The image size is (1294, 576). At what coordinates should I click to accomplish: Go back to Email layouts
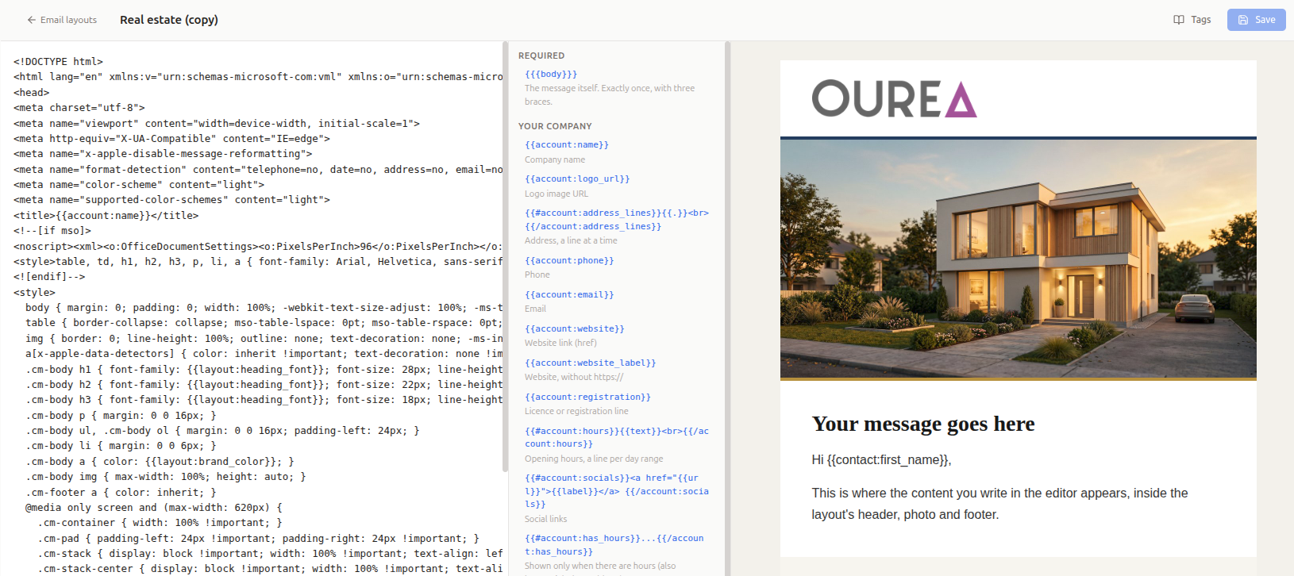62,20
